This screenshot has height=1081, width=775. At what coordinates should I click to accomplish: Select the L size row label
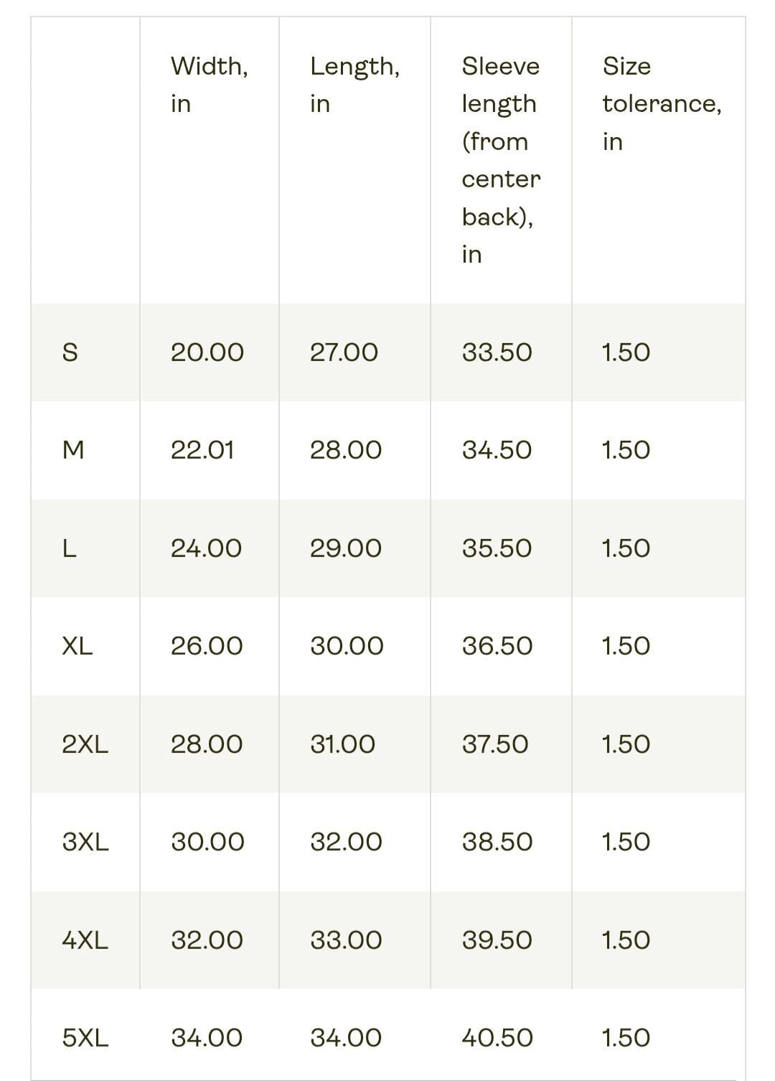69,548
